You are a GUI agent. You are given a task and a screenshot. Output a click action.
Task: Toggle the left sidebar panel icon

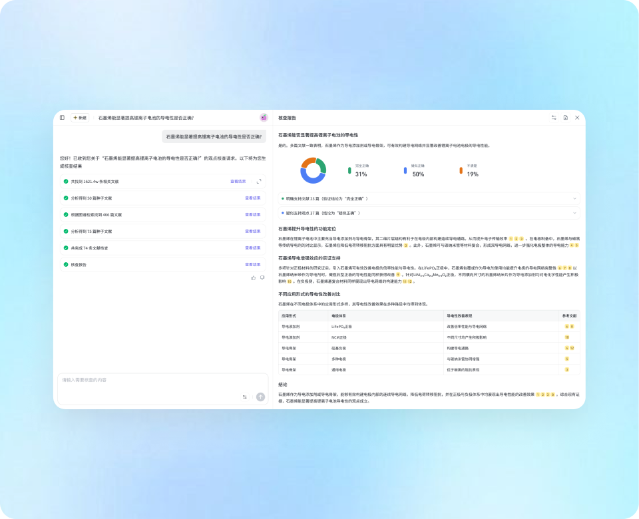[62, 118]
